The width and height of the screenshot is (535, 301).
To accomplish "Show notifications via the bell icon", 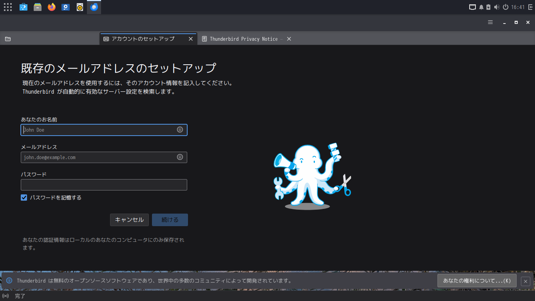I will point(481,7).
